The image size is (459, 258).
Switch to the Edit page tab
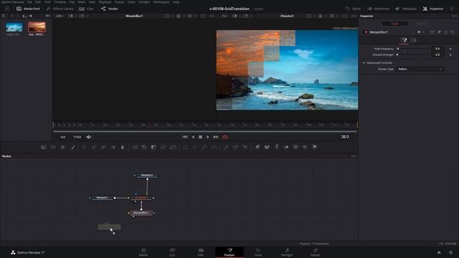[201, 252]
